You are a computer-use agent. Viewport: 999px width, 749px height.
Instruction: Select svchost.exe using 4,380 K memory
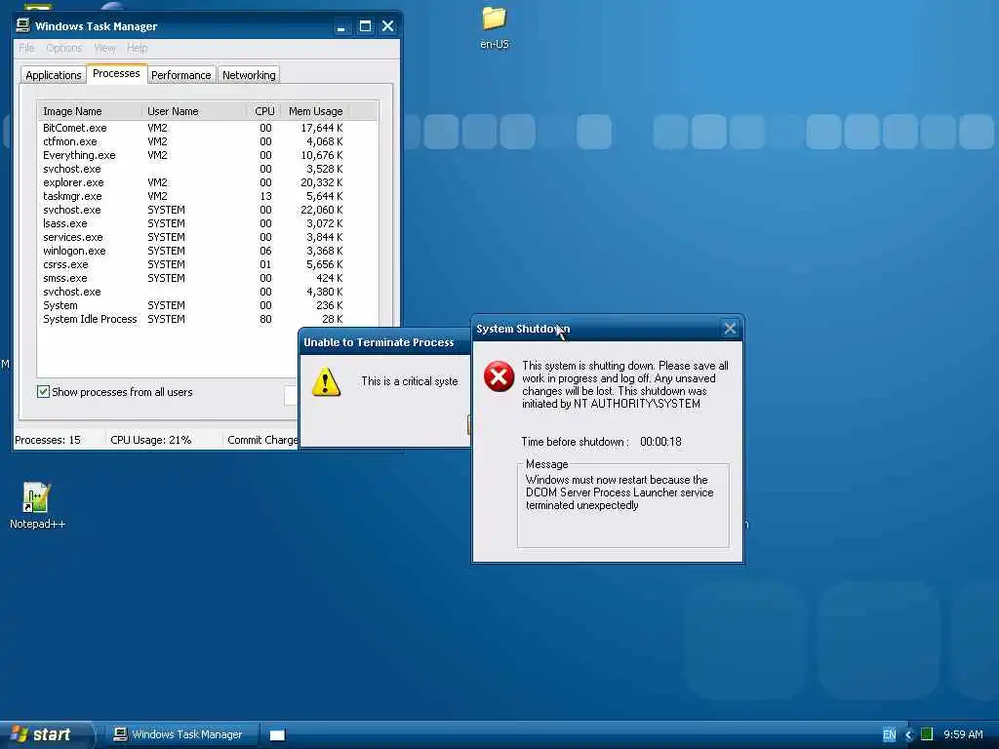192,292
